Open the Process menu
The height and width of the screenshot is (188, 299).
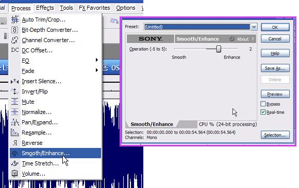(x=21, y=8)
